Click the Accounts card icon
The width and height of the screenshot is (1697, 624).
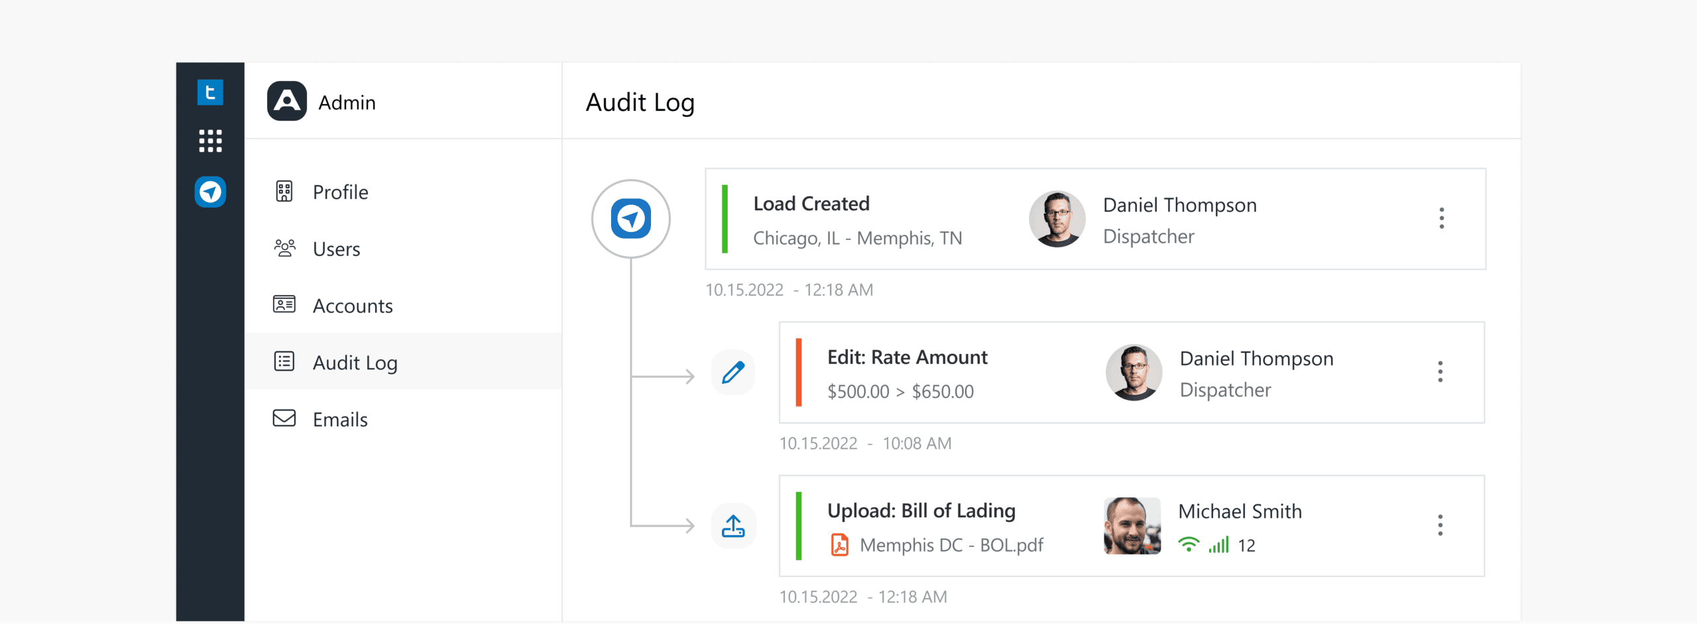point(284,305)
